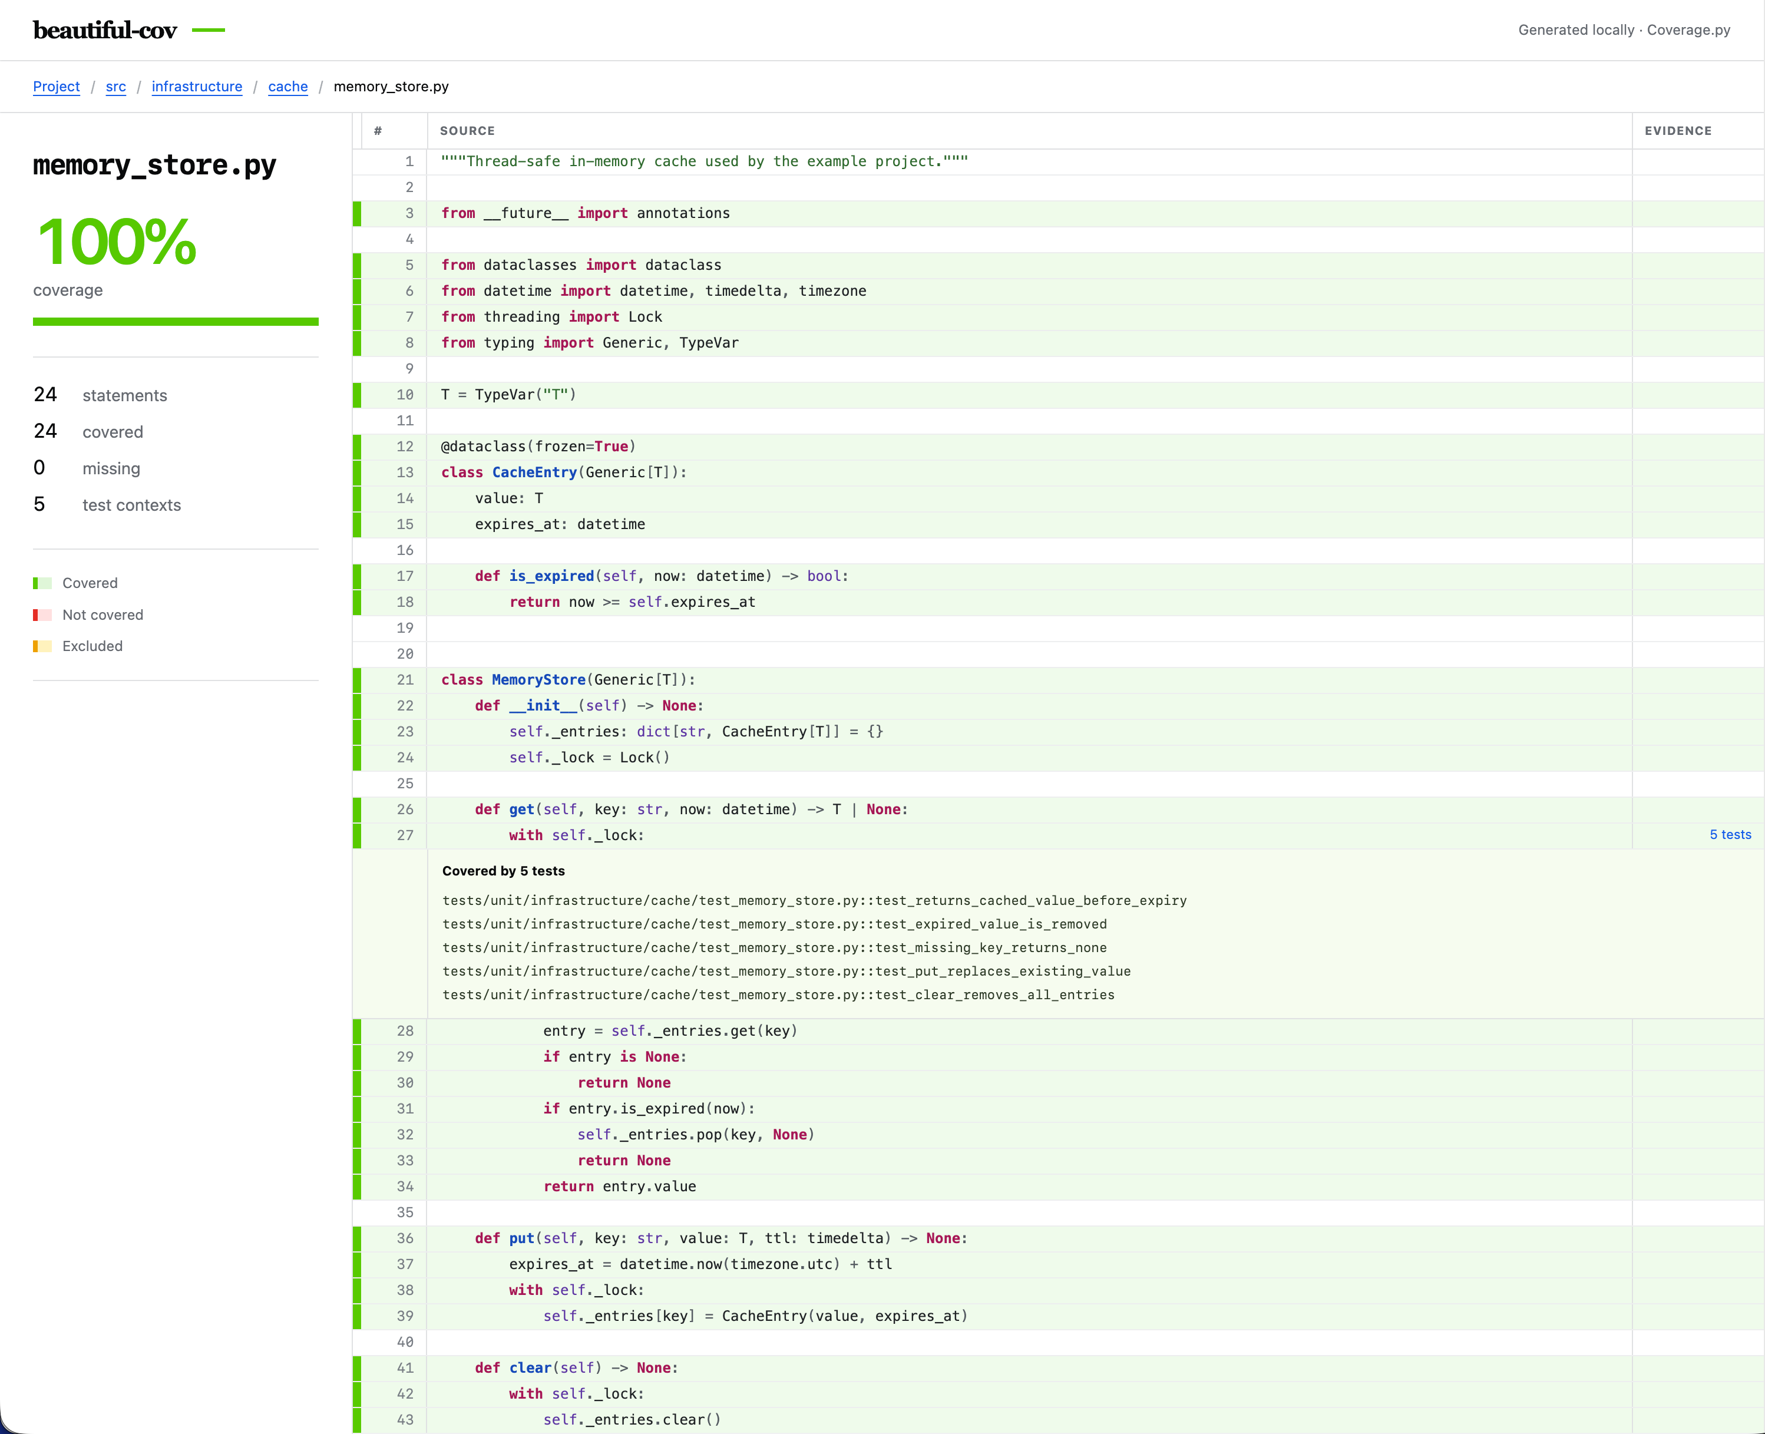Screen dimensions: 1765x1434
Task: Click 'class CacheEntry(Generic[T]):' source line
Action: click(563, 473)
